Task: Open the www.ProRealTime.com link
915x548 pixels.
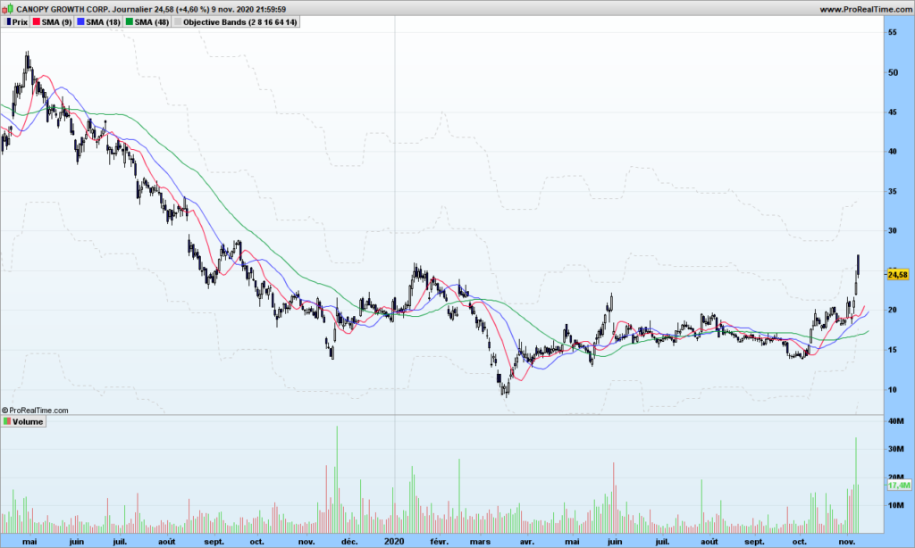Action: (x=865, y=9)
